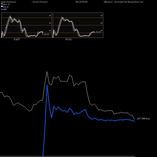Click the (14,3,3) Charts for text
Viewport: 157px width, 157px height.
tap(40, 2)
